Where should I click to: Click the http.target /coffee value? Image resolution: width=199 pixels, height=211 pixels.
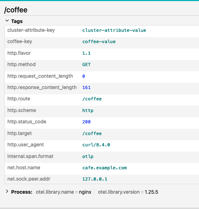pyautogui.click(x=92, y=134)
